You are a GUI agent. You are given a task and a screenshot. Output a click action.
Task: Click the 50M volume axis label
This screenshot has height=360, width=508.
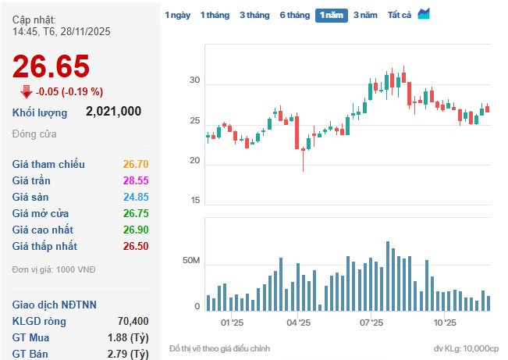coord(190,259)
